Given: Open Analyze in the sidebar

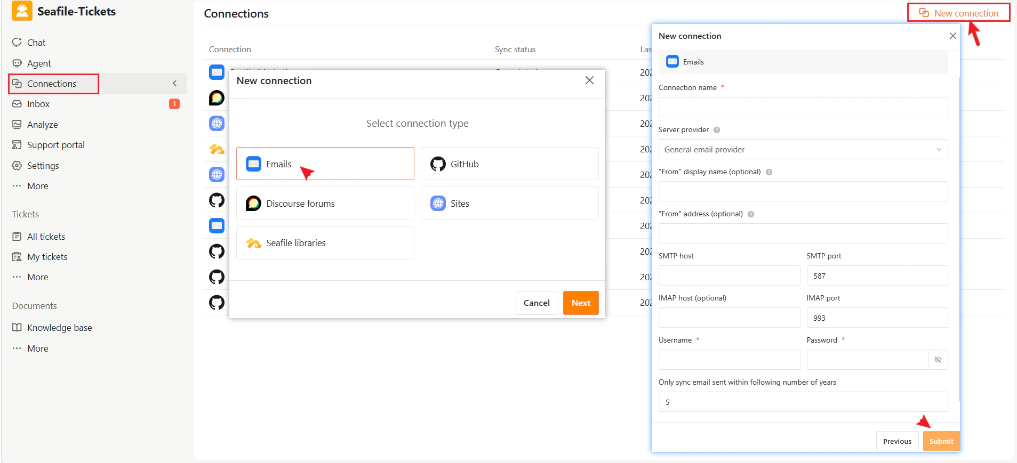Looking at the screenshot, I should 43,125.
